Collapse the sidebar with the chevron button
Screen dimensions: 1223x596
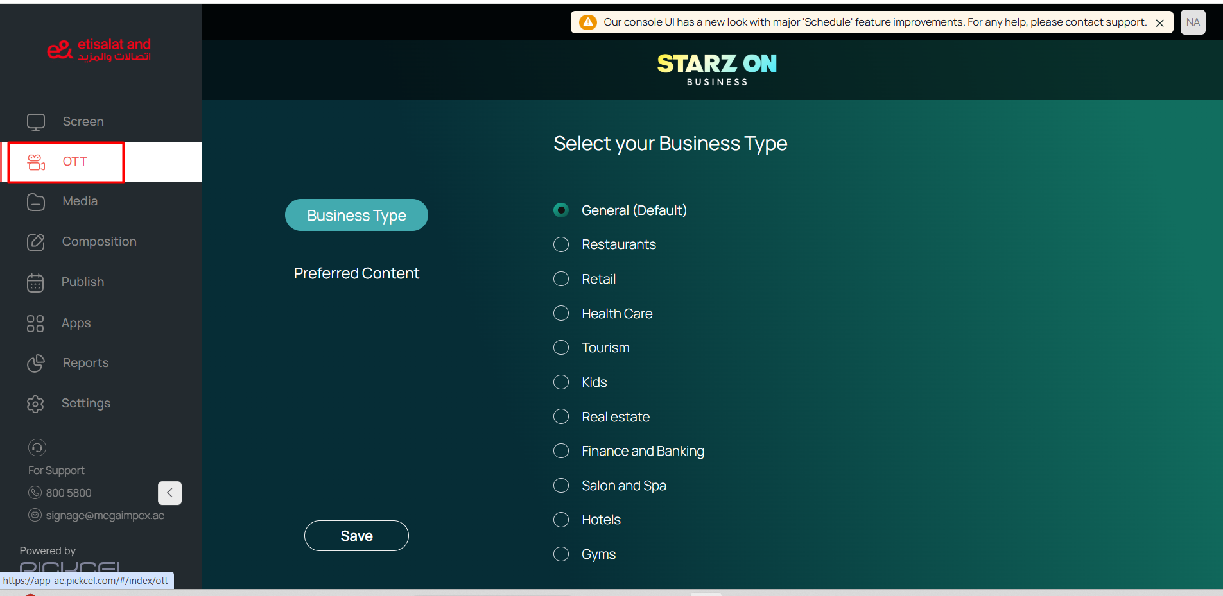click(169, 493)
